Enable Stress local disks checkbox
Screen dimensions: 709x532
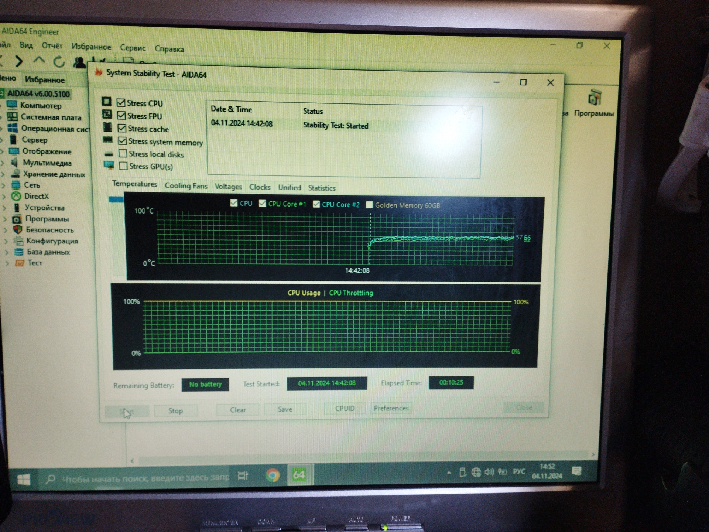coord(123,153)
